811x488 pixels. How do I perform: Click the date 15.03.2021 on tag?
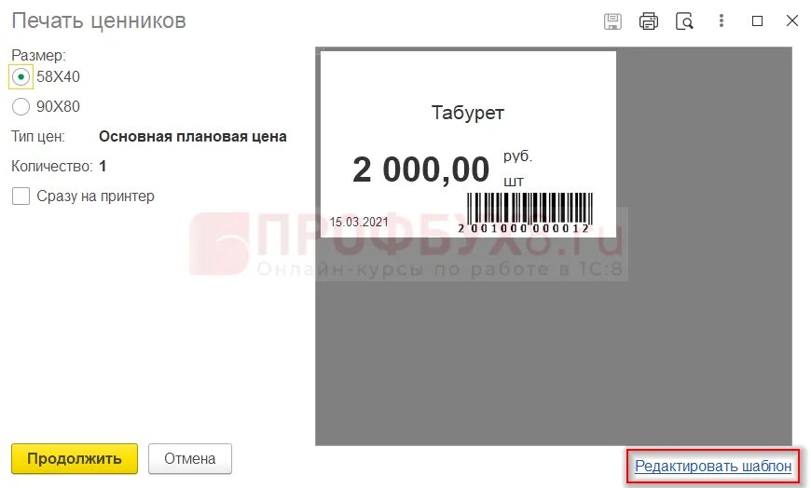click(x=359, y=222)
